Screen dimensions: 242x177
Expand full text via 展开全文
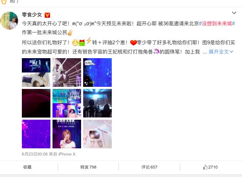tap(221, 52)
